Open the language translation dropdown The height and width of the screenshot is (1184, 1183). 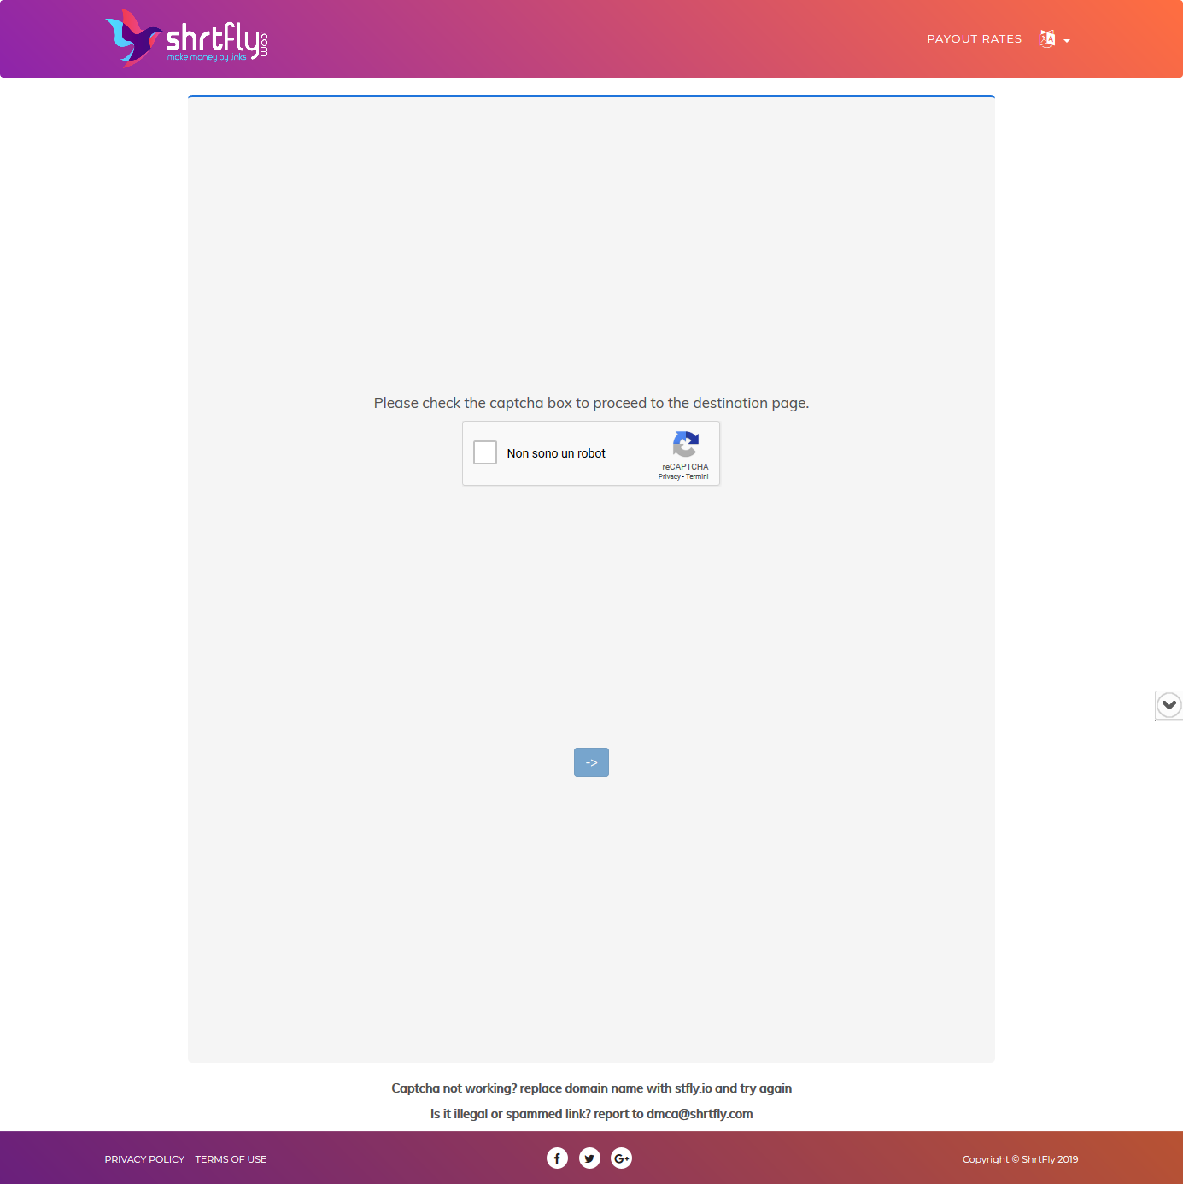point(1054,39)
